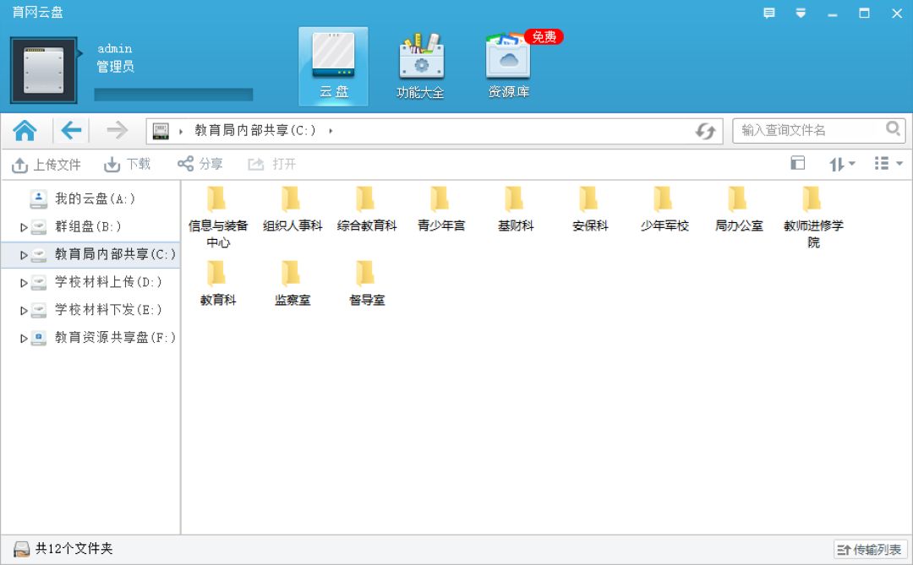Open the 资源库 tab
Screen dimensions: 913x565
(x=509, y=67)
